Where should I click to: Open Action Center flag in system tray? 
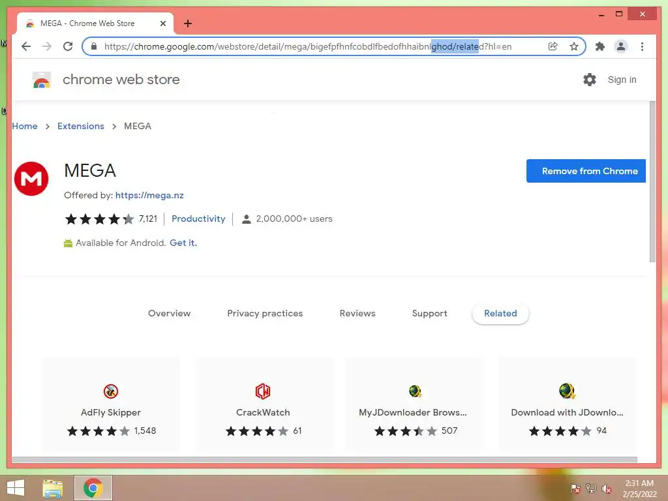pos(575,488)
